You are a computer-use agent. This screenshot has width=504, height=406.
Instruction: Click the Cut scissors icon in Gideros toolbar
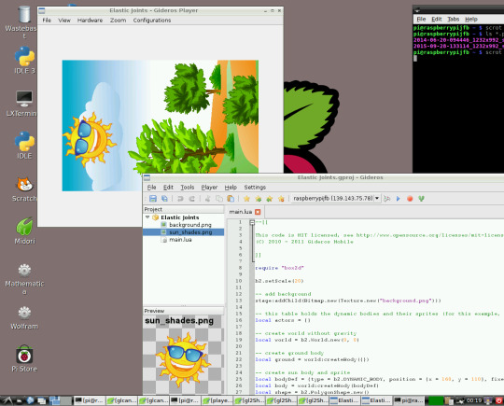[207, 199]
